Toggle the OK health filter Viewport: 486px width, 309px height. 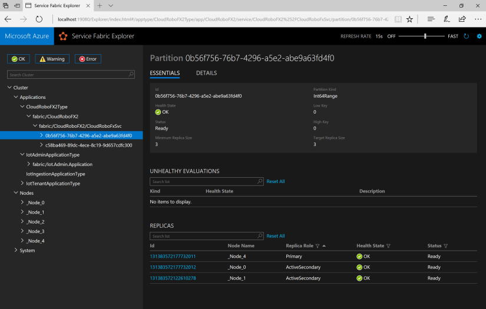pos(18,59)
